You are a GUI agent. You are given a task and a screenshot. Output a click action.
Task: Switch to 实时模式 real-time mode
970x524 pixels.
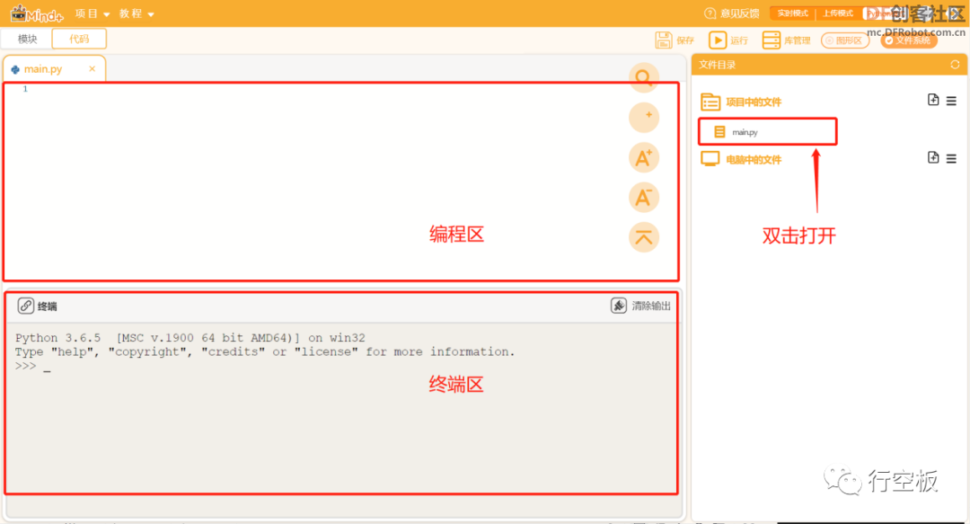click(x=792, y=13)
